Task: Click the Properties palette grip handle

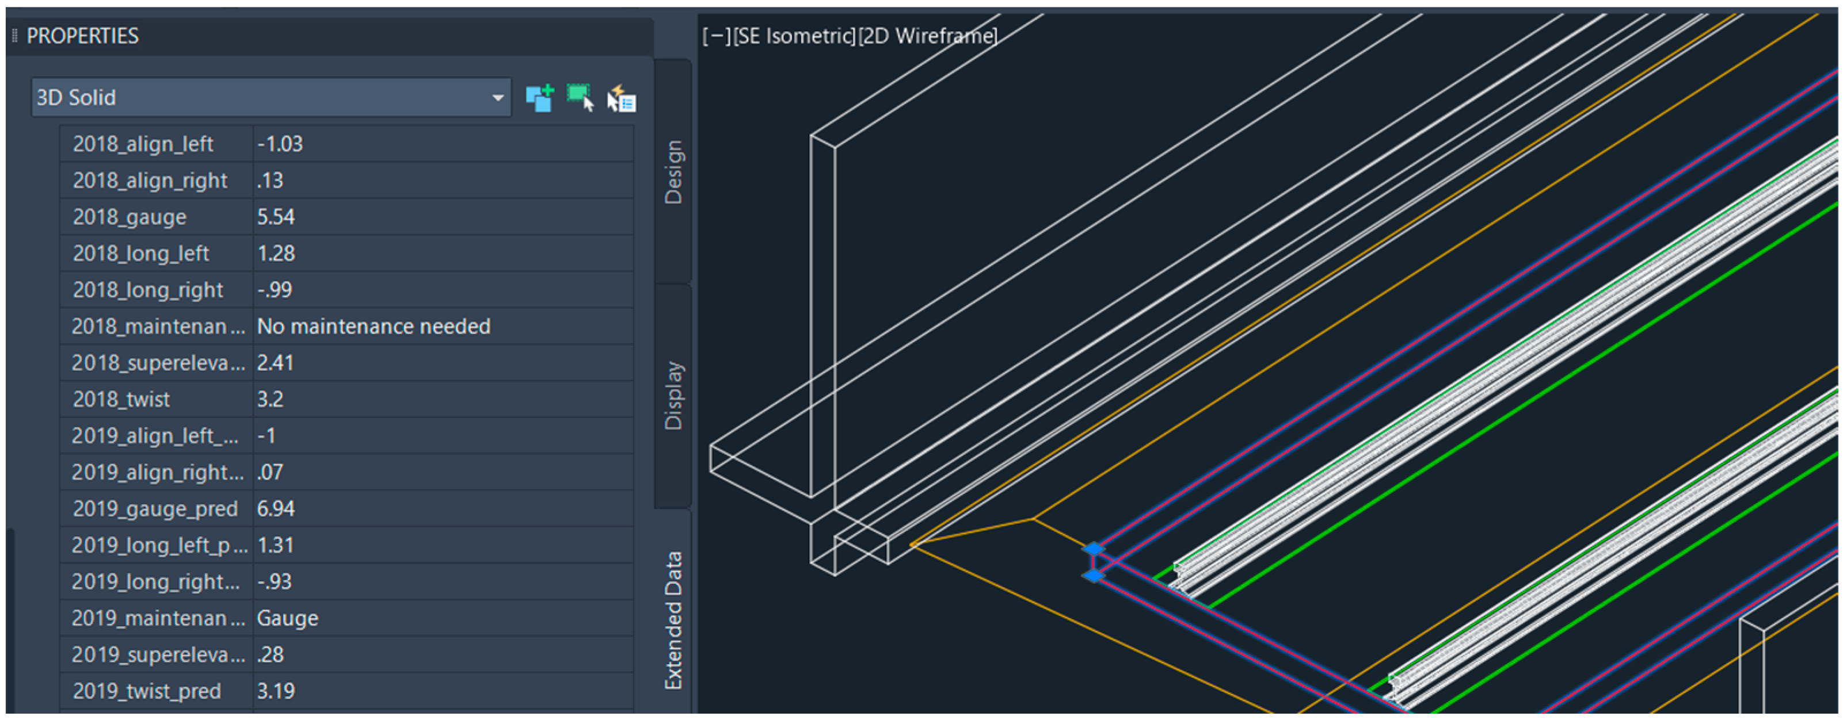Action: [x=14, y=36]
